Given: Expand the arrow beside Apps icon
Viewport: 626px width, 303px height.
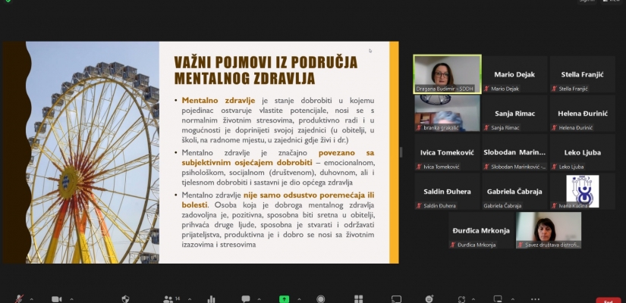Looking at the screenshot, I should coord(473,299).
